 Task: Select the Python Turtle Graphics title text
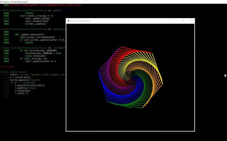(80, 21)
